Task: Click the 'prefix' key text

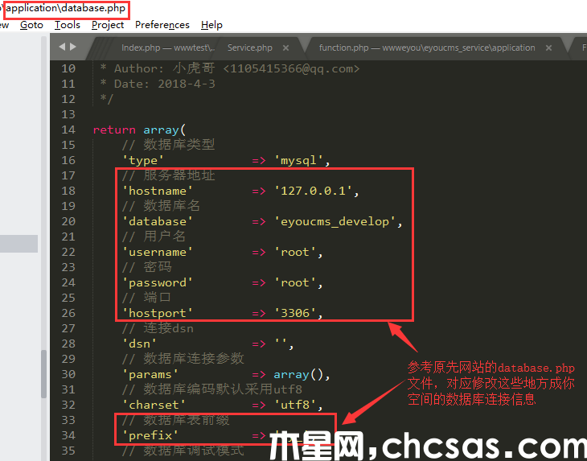Action: 150,435
